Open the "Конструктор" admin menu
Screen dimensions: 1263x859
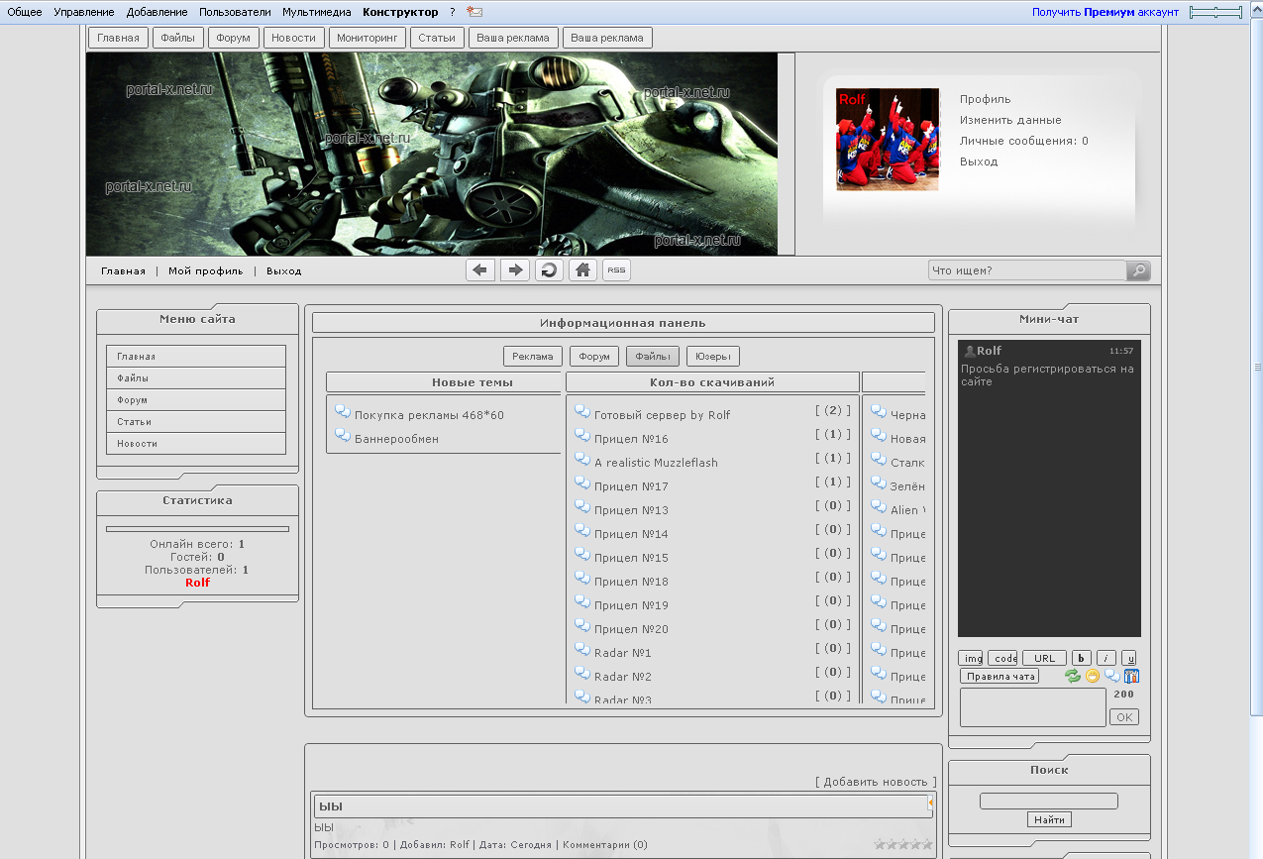[x=400, y=12]
